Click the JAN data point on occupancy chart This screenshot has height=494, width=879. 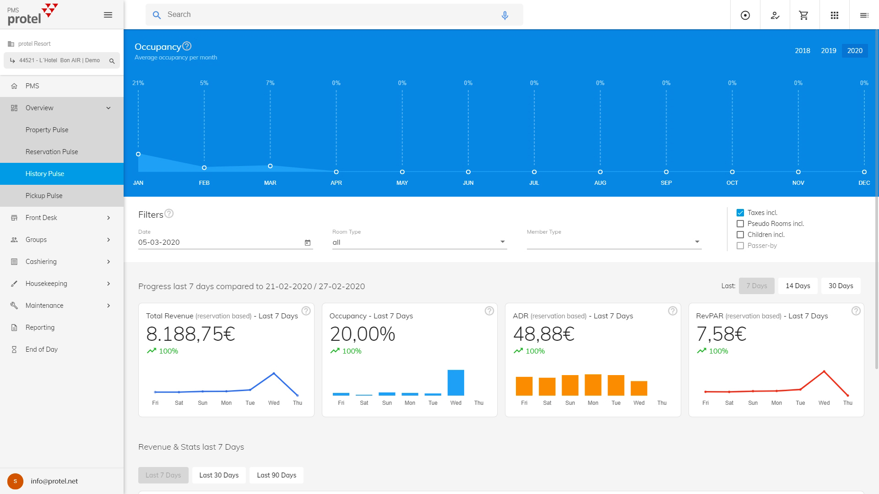(x=138, y=154)
